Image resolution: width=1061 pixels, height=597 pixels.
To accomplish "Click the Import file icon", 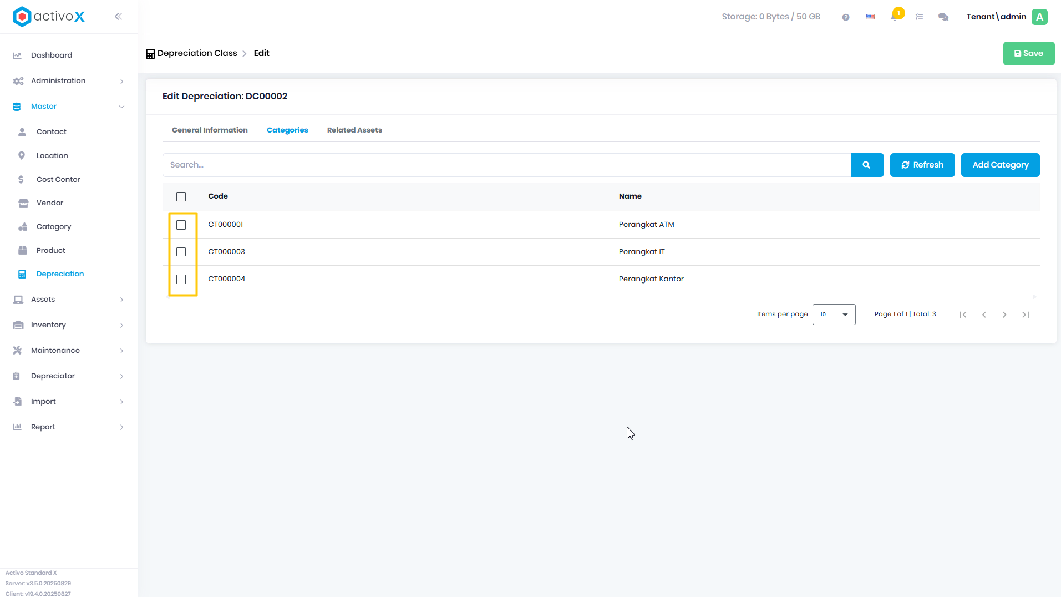I will point(17,402).
